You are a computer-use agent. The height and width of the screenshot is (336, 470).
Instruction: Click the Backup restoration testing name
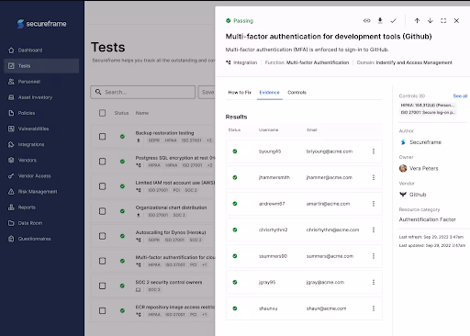tap(164, 133)
